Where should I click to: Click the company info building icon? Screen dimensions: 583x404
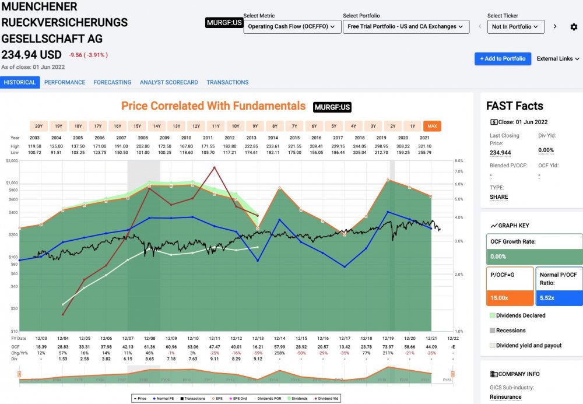click(x=493, y=374)
